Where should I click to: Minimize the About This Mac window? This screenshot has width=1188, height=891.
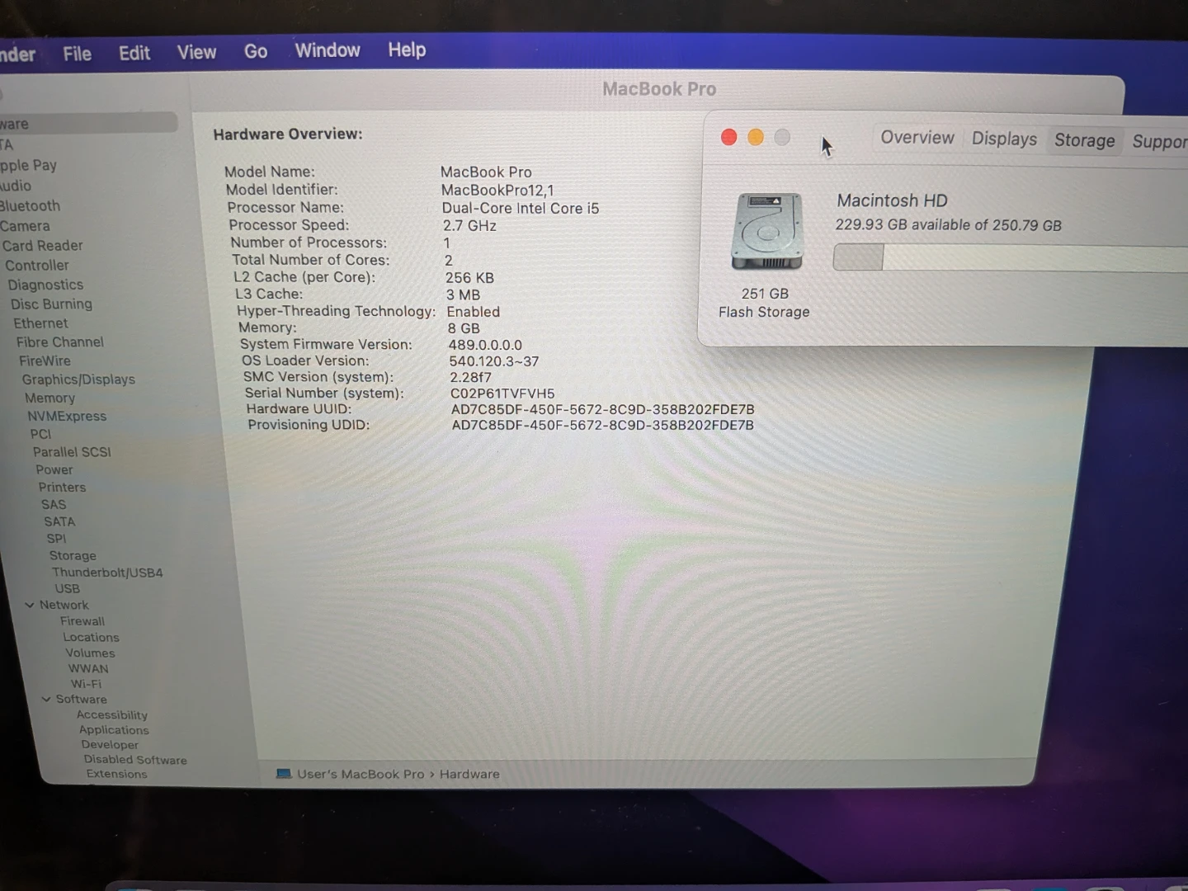coord(756,137)
